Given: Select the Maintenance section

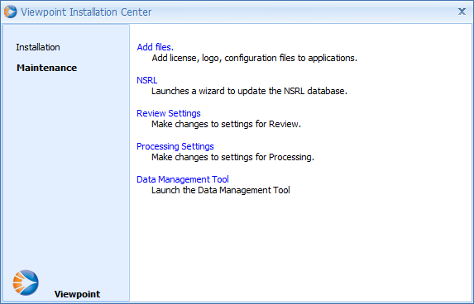Looking at the screenshot, I should pos(47,68).
